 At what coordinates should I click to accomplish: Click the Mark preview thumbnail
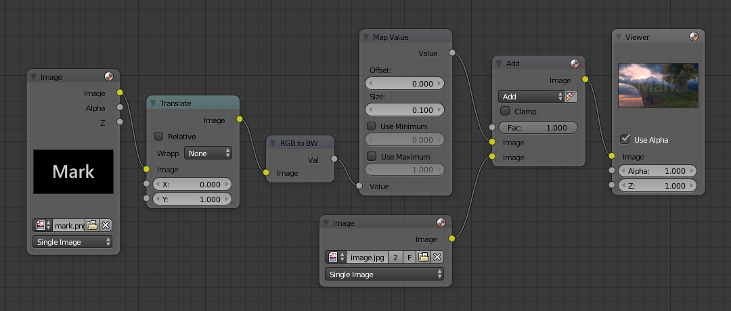click(73, 171)
